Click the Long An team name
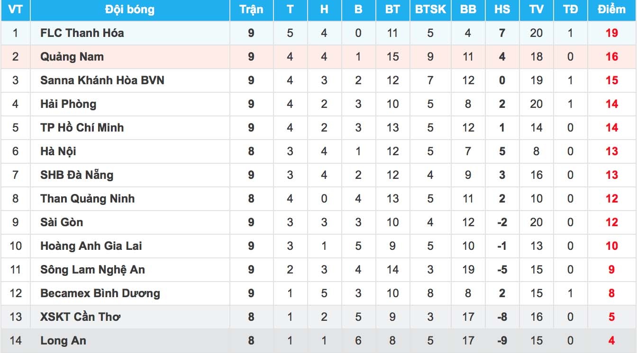 pos(63,341)
